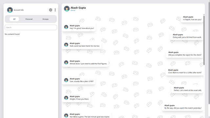
Task: Click avatar beside "Almost done" message
Action: (x=66, y=62)
